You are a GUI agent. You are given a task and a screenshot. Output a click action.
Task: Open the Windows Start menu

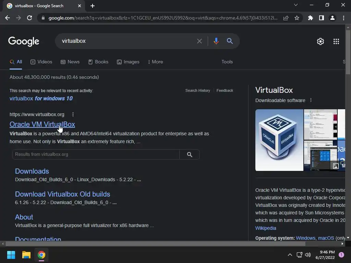pyautogui.click(x=11, y=255)
